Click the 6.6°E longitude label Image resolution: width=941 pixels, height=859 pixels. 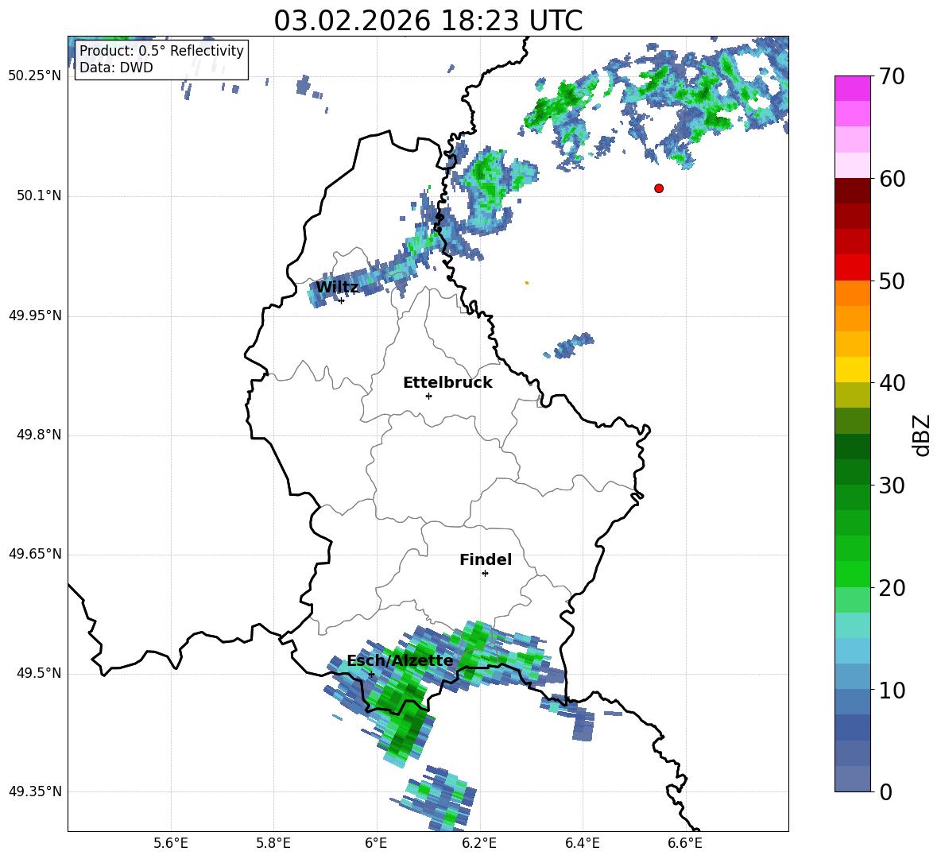click(x=685, y=843)
